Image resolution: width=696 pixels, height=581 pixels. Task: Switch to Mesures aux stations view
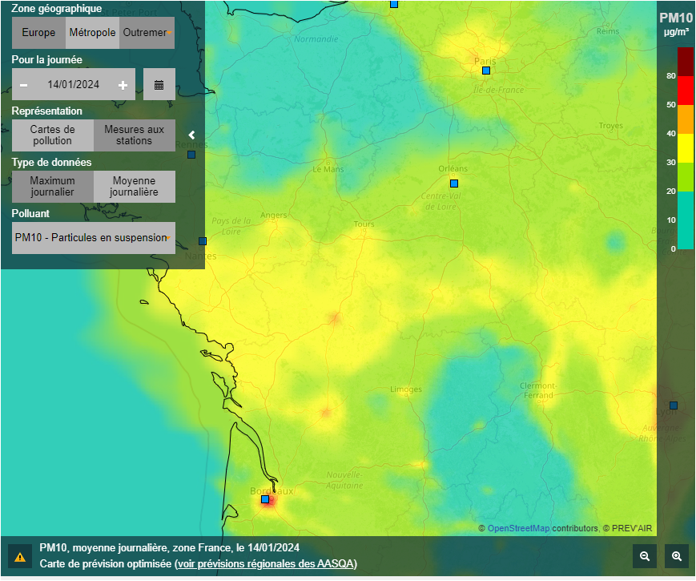pos(134,135)
